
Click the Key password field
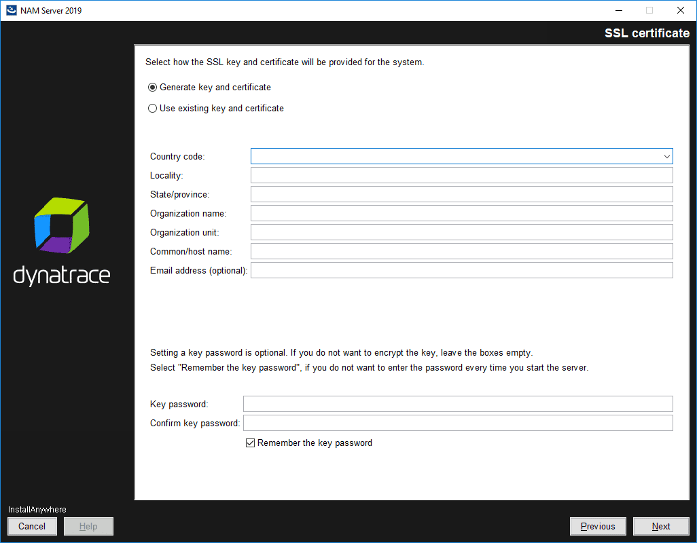(x=458, y=404)
